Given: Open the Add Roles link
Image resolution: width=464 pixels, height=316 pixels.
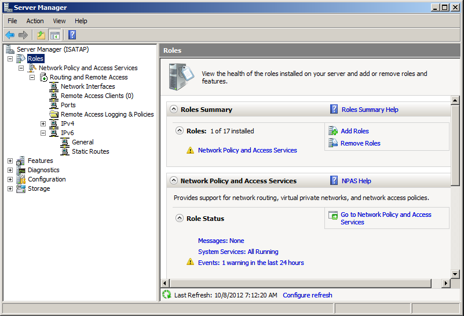Looking at the screenshot, I should pos(355,131).
